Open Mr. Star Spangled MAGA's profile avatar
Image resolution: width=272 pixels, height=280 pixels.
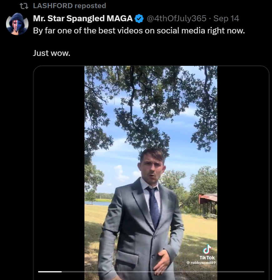[17, 24]
